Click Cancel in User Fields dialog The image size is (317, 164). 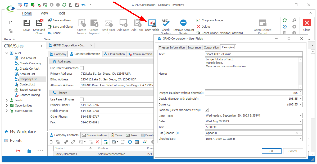point(293,151)
